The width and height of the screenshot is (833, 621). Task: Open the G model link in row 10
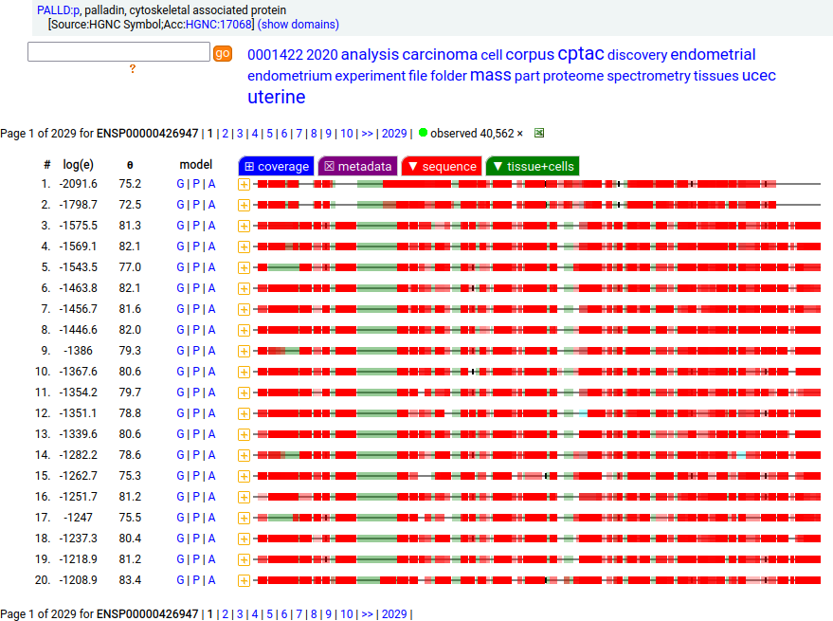click(181, 372)
